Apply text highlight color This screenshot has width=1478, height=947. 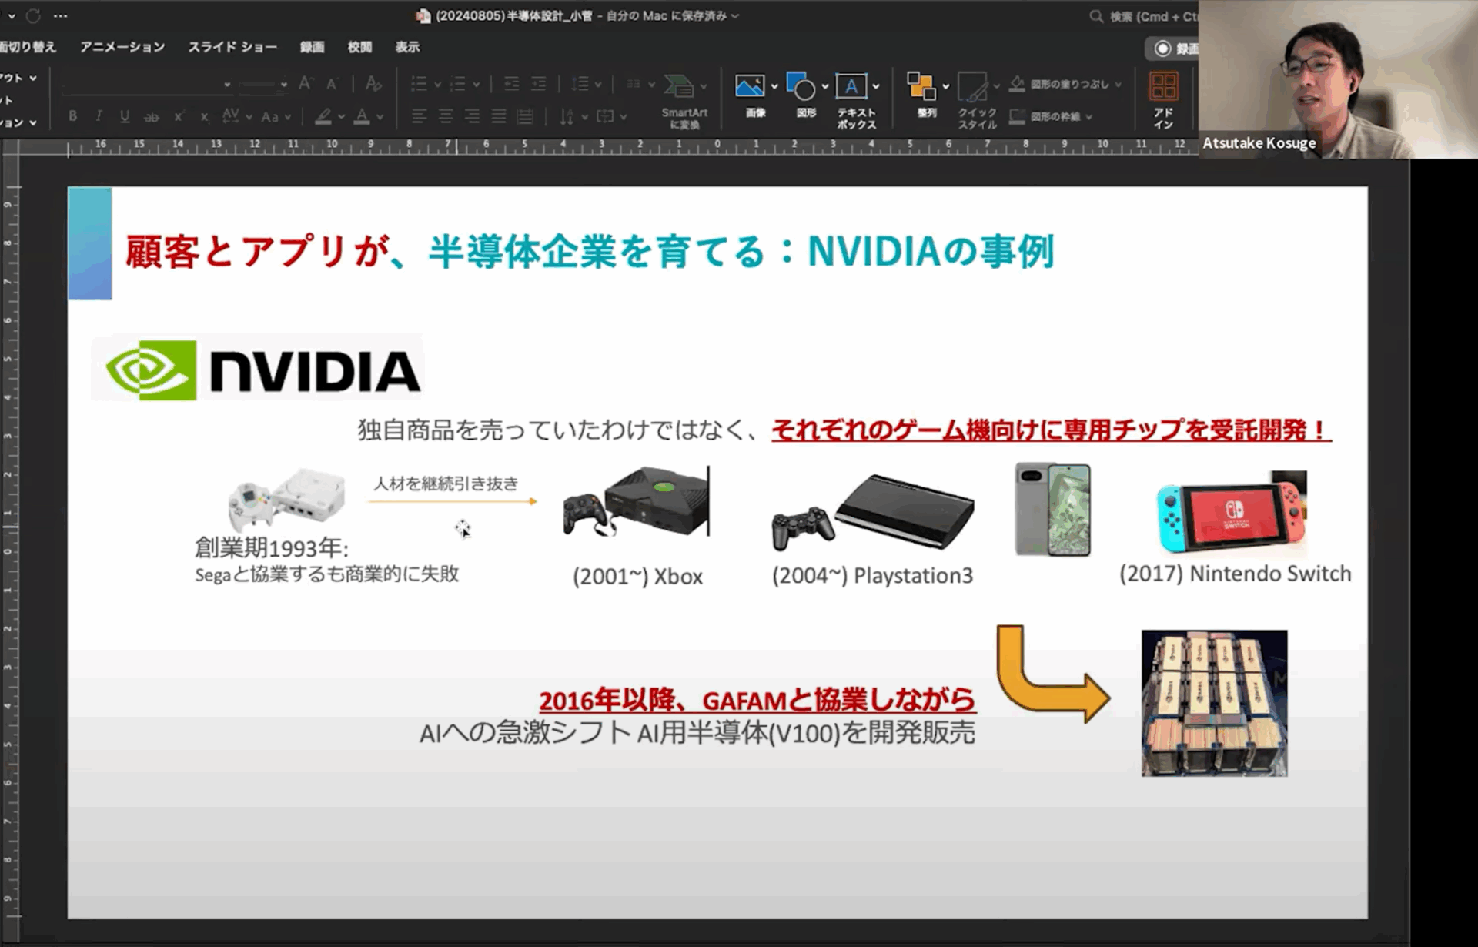click(x=323, y=116)
